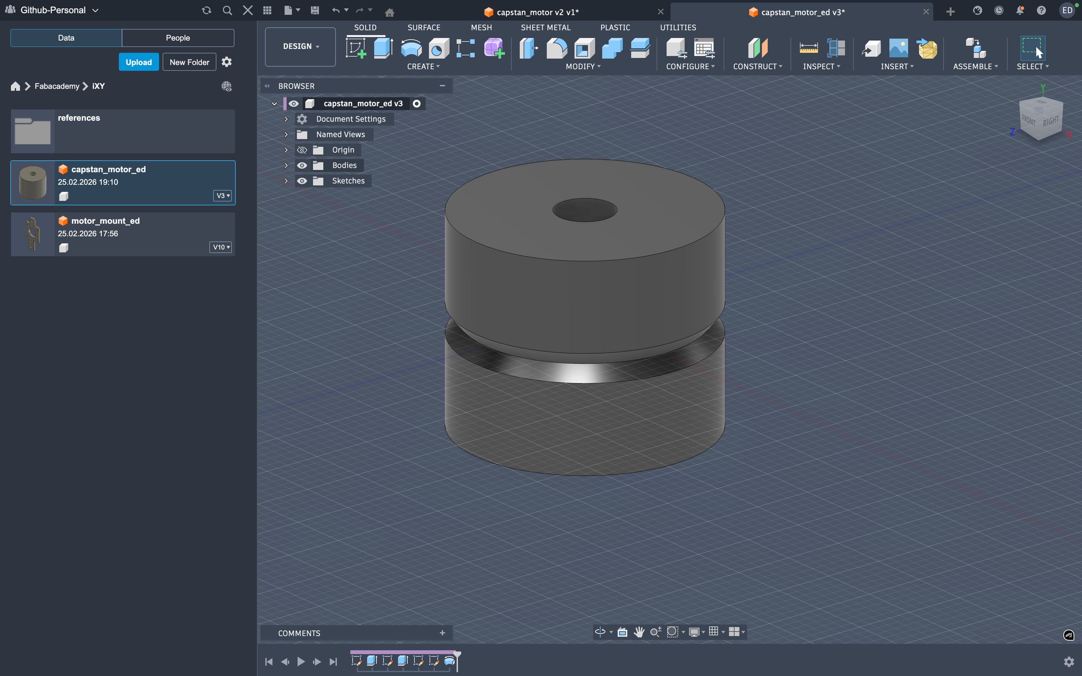This screenshot has height=676, width=1082.
Task: Select the Create Sketch tool
Action: coord(356,48)
